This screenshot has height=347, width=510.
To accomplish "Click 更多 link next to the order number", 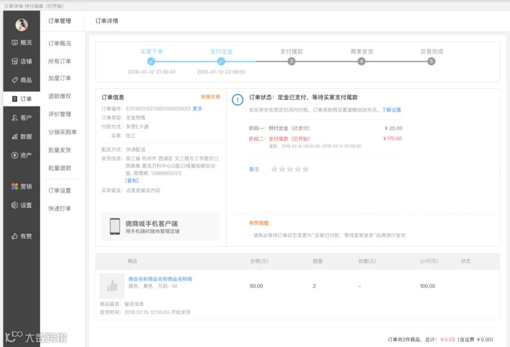I will pos(197,109).
